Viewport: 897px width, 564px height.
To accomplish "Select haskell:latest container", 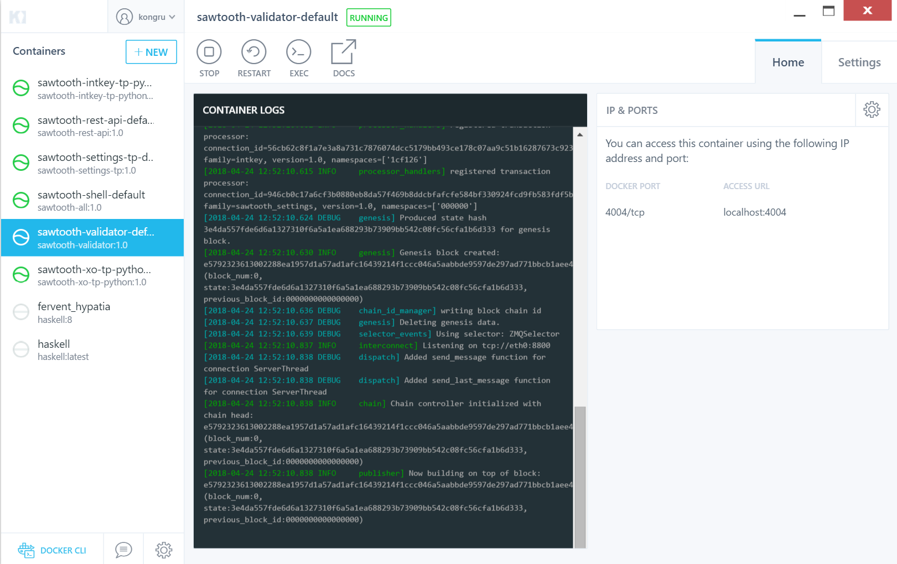I will (x=92, y=349).
